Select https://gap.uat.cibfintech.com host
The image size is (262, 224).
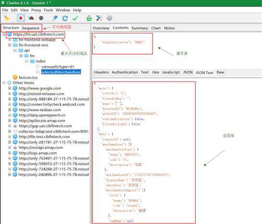(45, 126)
